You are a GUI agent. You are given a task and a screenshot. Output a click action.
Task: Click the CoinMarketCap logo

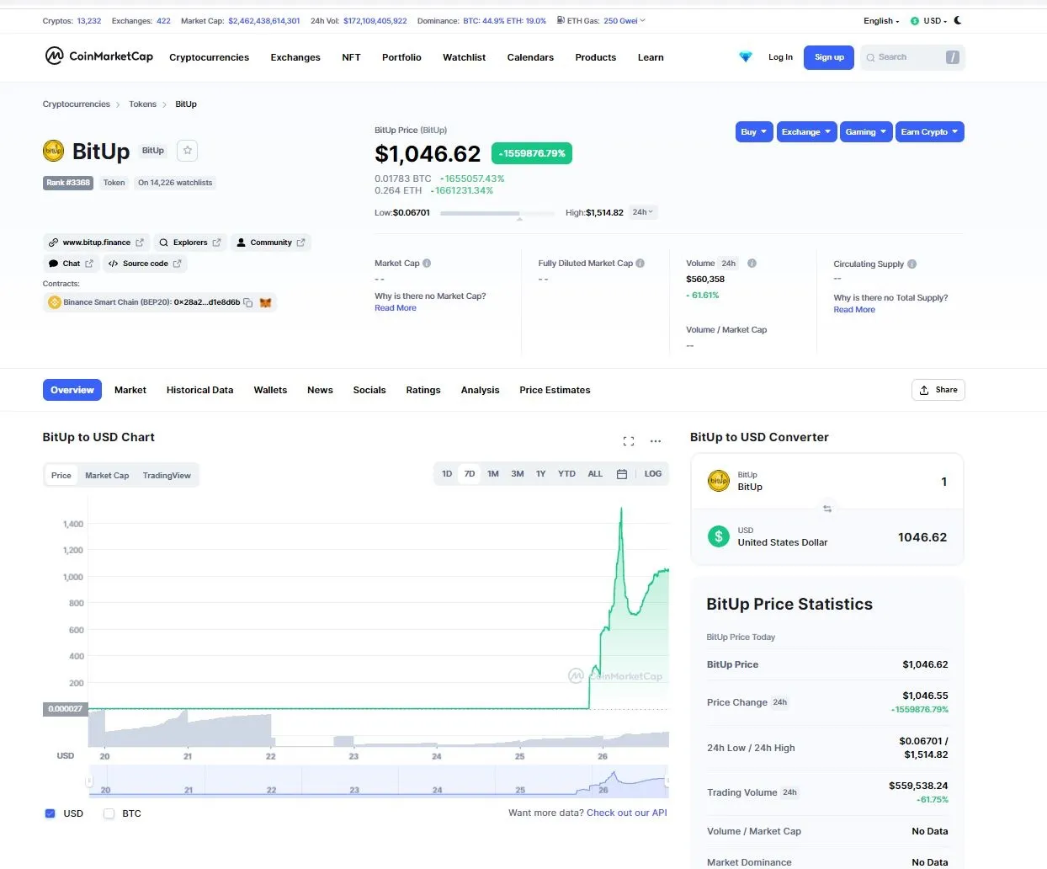[x=98, y=56]
